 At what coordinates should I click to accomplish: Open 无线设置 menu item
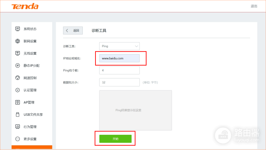(30, 53)
